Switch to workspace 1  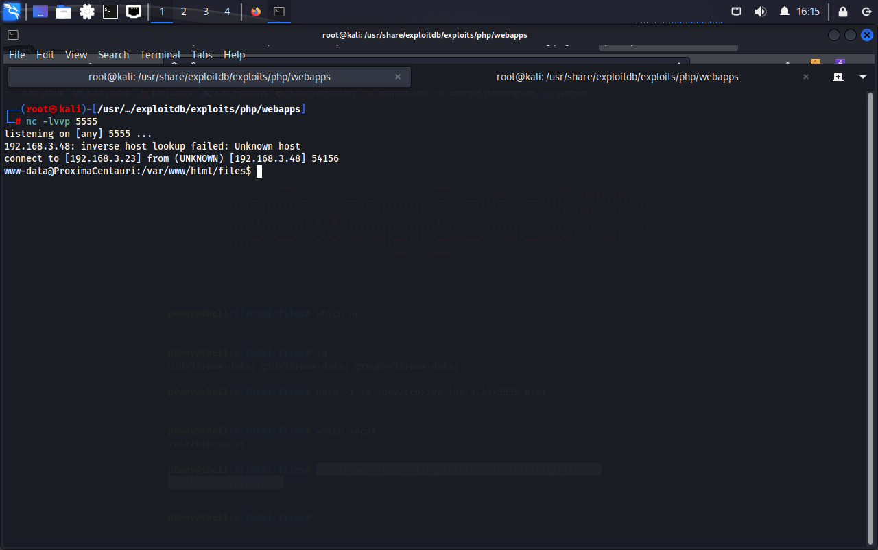[x=162, y=12]
